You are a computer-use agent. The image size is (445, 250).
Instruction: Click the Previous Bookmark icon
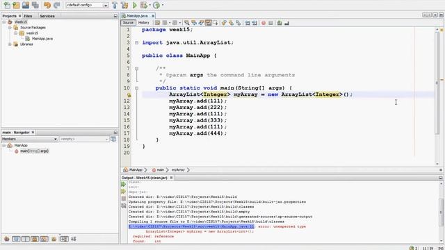[224, 23]
